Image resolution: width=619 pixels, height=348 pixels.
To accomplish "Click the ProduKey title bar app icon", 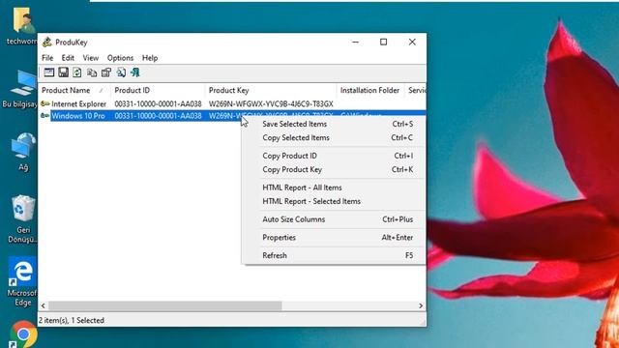I will (x=47, y=42).
